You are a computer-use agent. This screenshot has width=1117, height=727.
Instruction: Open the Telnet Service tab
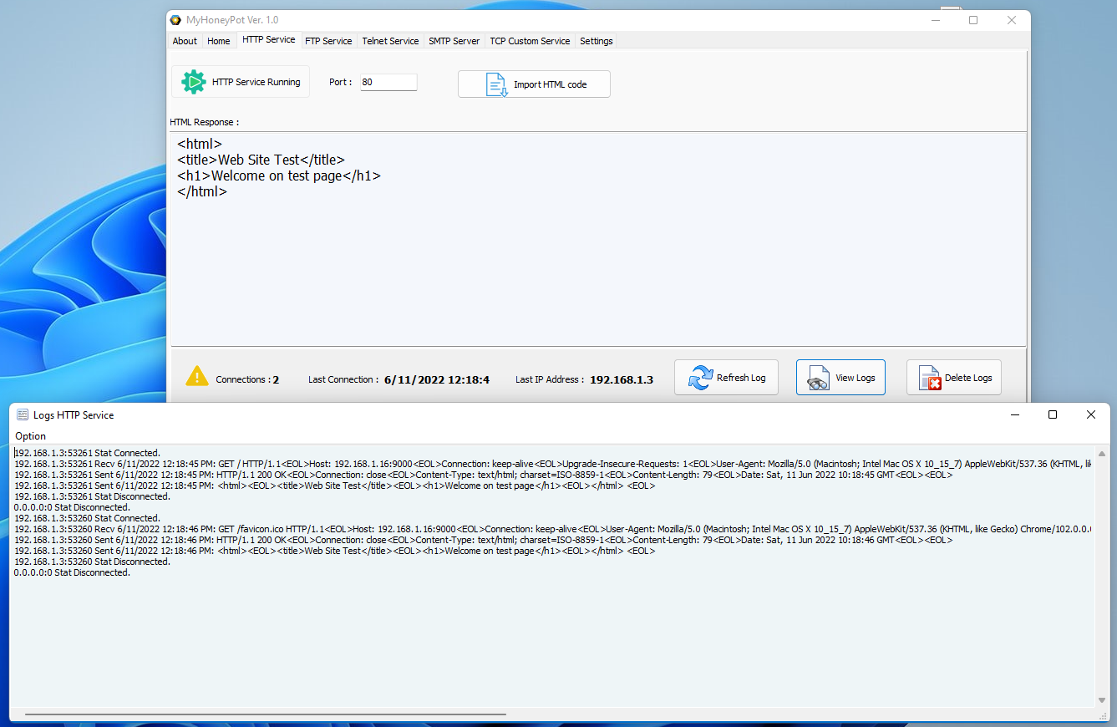click(x=390, y=41)
